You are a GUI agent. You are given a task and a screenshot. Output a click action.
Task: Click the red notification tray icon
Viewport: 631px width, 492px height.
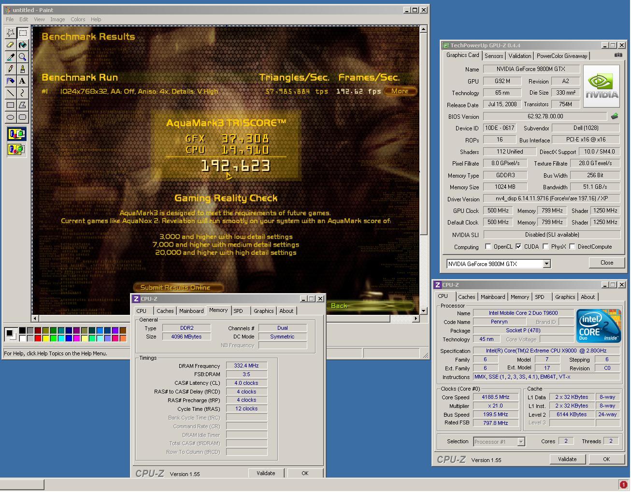[623, 484]
